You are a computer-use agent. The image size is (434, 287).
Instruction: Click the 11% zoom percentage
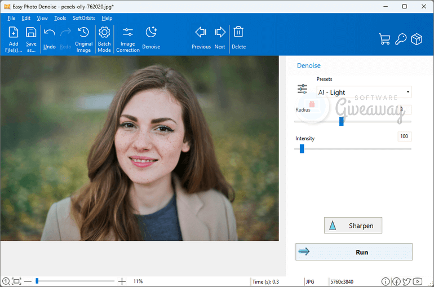coord(138,281)
